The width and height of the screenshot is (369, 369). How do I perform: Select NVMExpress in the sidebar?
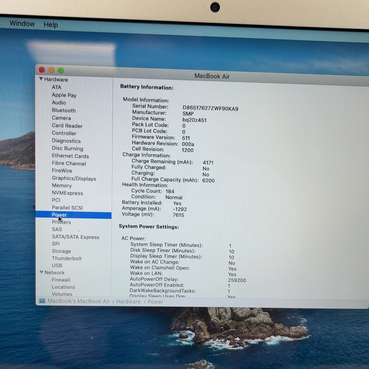click(x=67, y=193)
